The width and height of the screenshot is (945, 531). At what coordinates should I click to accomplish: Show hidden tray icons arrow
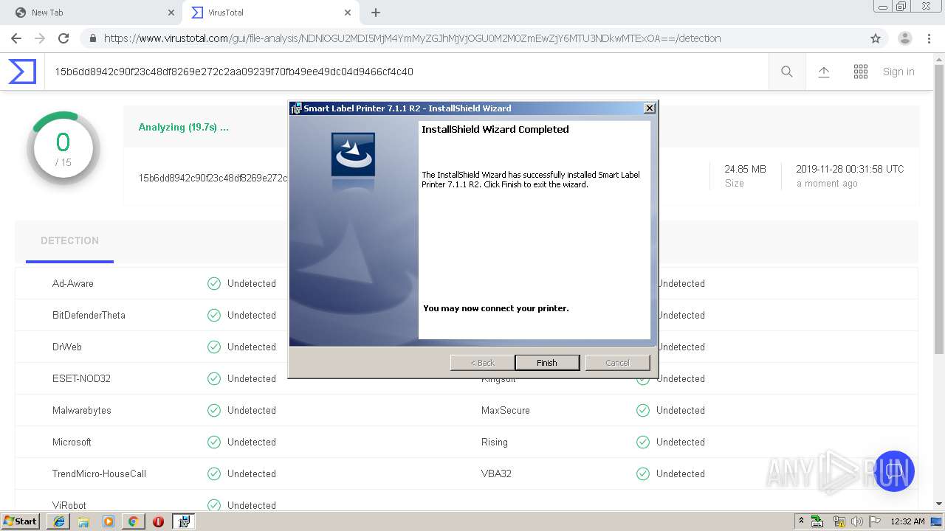pyautogui.click(x=802, y=521)
